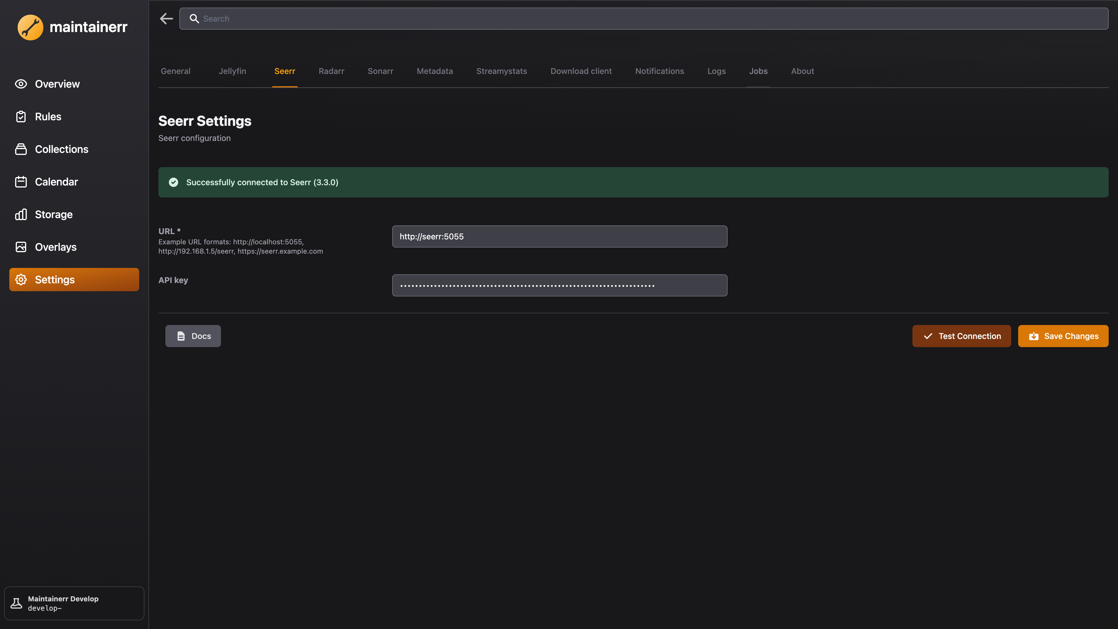Click the Collections stack icon

tap(21, 149)
